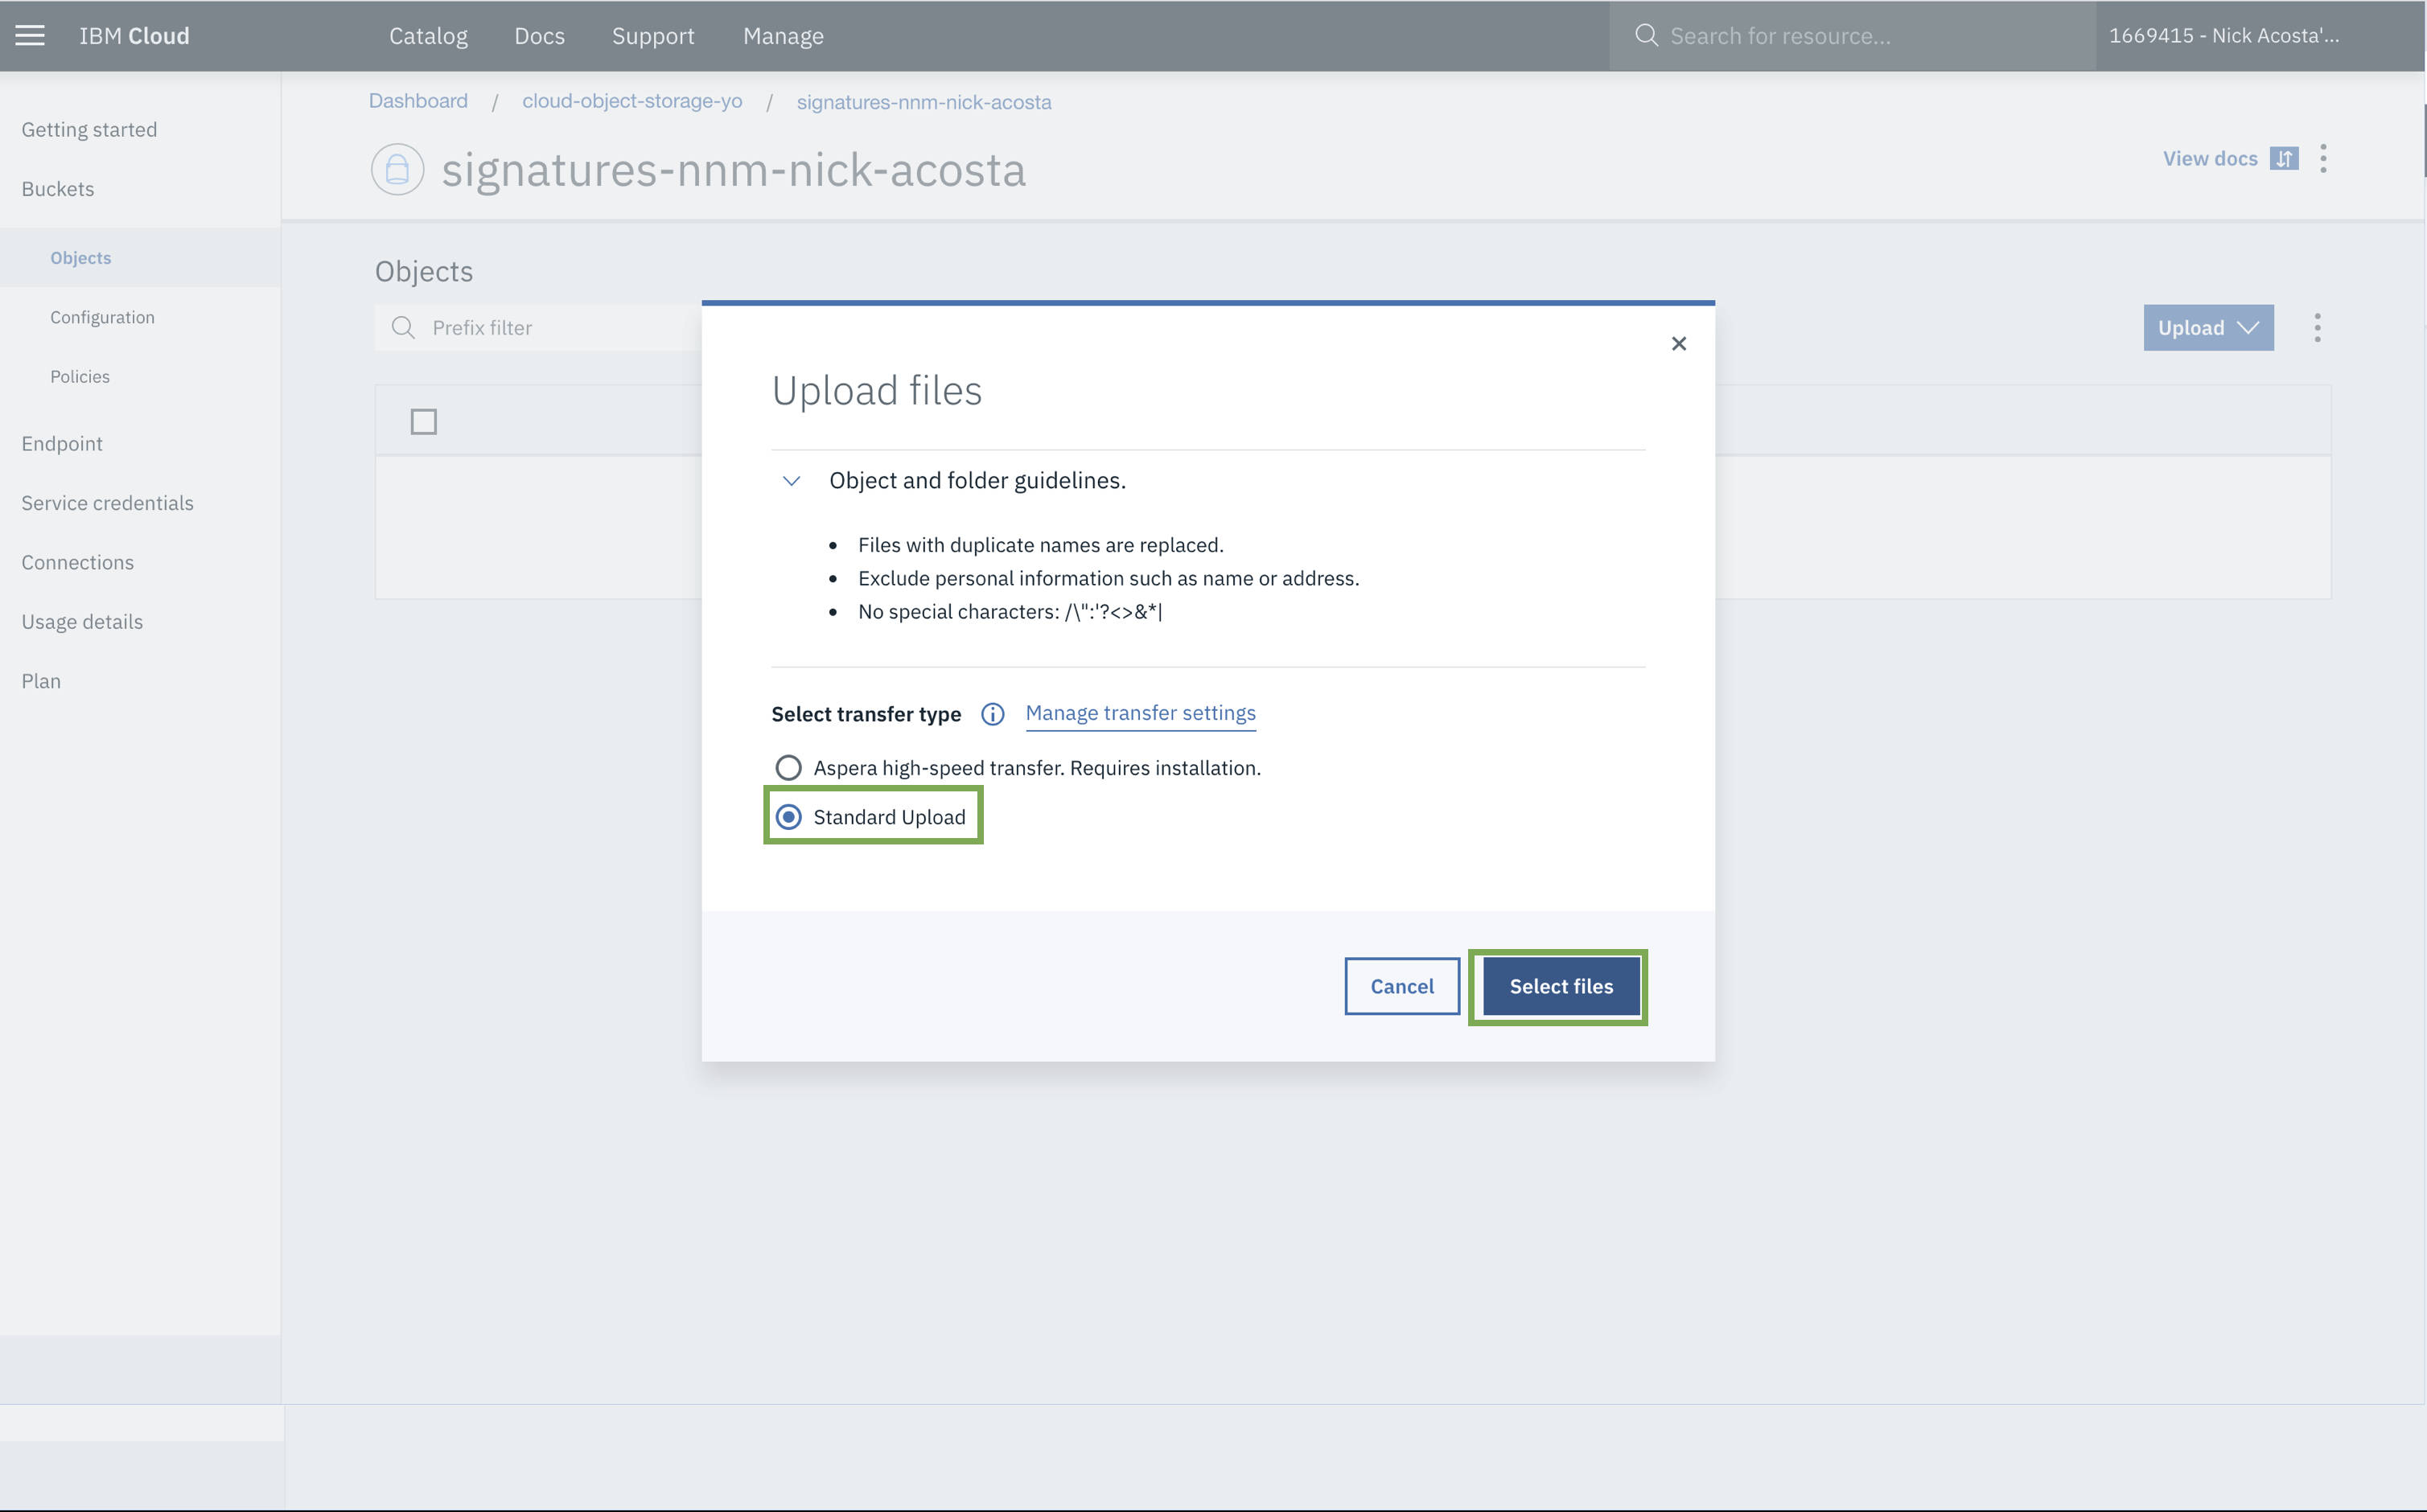Focus the Search for resource field
Viewport: 2427px width, 1512px height.
pos(1852,36)
